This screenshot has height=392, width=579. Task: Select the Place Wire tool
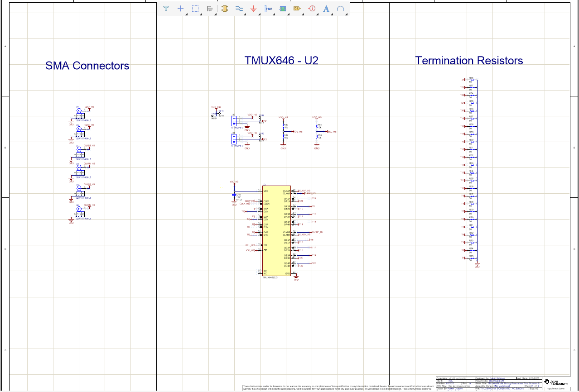coord(239,8)
